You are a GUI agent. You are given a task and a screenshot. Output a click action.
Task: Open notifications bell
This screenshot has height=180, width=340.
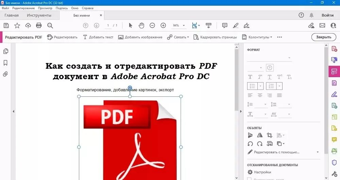(x=311, y=15)
